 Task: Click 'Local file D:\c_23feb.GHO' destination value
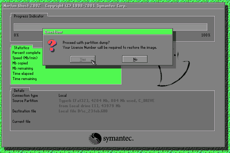[83, 111]
